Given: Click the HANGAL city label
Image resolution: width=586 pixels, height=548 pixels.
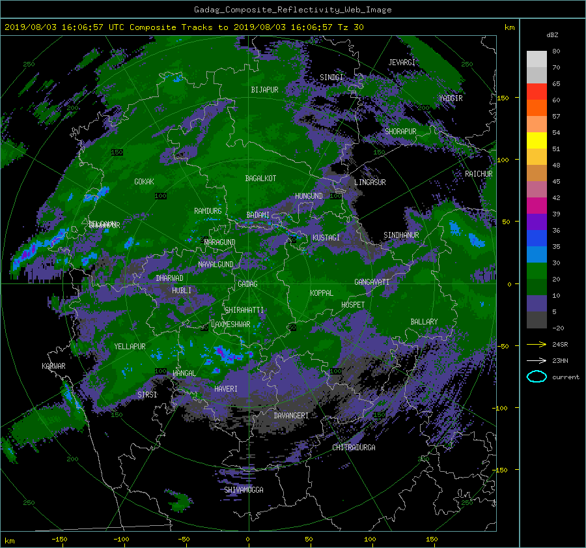Looking at the screenshot, I should point(184,373).
